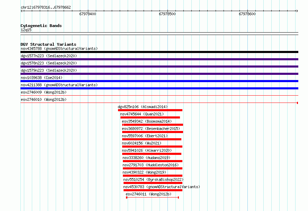Open the esv2746011 Wong2012b label
The image size is (308, 211).
(x=148, y=194)
